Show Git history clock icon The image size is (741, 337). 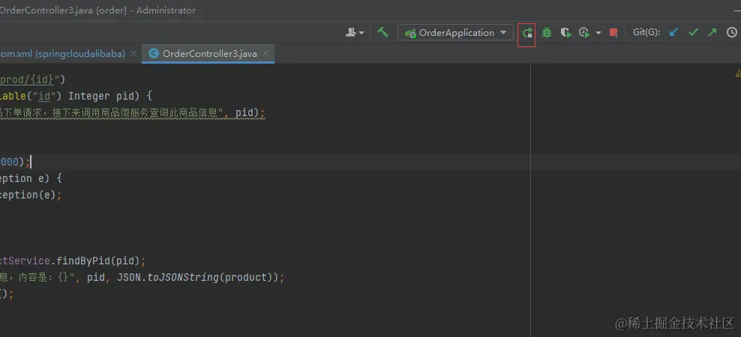(731, 32)
